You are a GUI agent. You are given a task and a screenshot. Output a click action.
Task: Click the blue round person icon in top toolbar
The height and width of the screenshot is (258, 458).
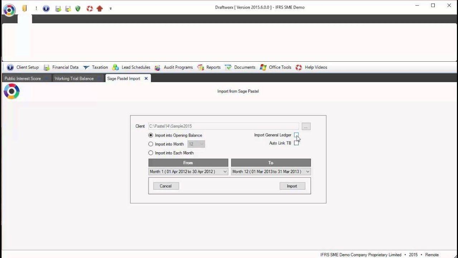[x=46, y=8]
